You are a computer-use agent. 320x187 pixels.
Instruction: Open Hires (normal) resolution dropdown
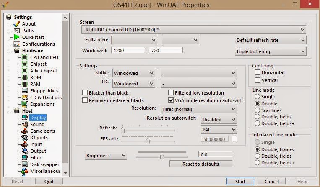(x=198, y=109)
